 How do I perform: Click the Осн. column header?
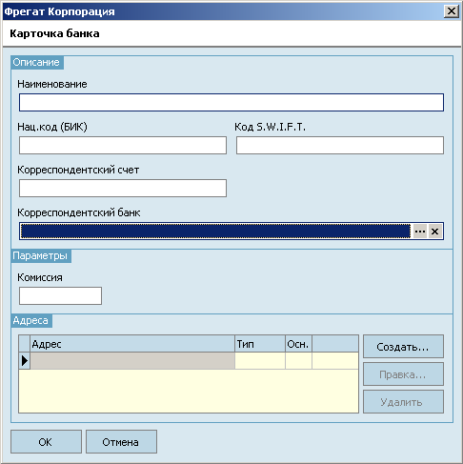(x=298, y=344)
